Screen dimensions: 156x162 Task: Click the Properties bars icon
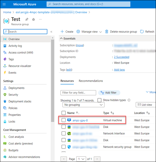click(x=5, y=115)
